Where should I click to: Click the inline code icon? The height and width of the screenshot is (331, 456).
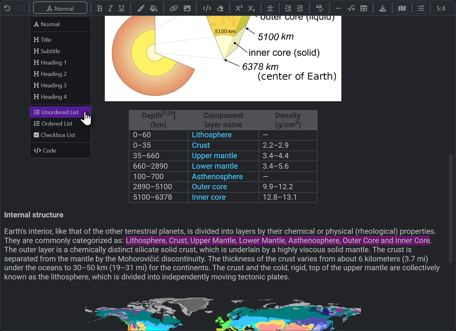(207, 9)
